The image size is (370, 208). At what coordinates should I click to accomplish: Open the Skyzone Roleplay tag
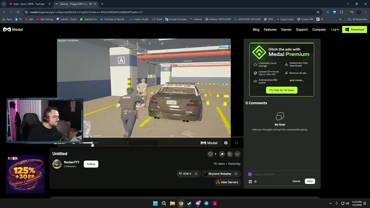(x=217, y=174)
